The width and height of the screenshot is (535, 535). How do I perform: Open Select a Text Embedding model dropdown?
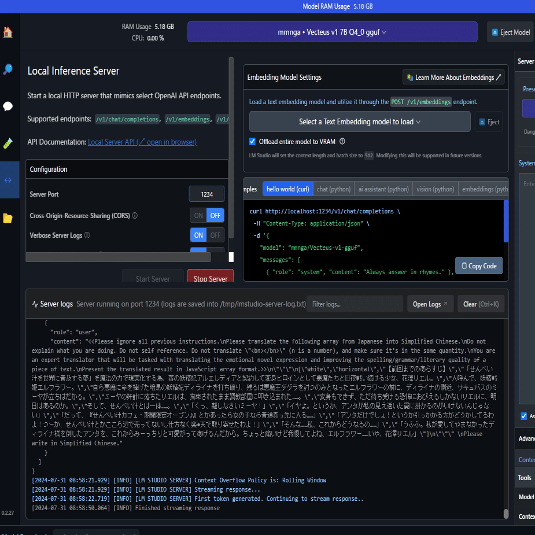[x=360, y=122]
